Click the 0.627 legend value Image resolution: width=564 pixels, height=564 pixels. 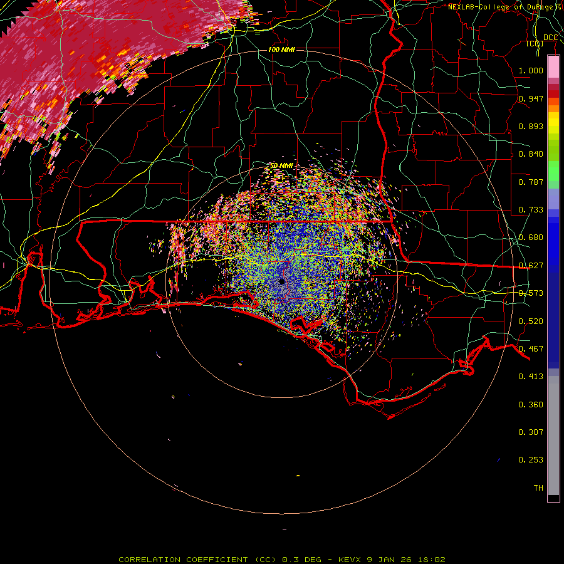[531, 266]
